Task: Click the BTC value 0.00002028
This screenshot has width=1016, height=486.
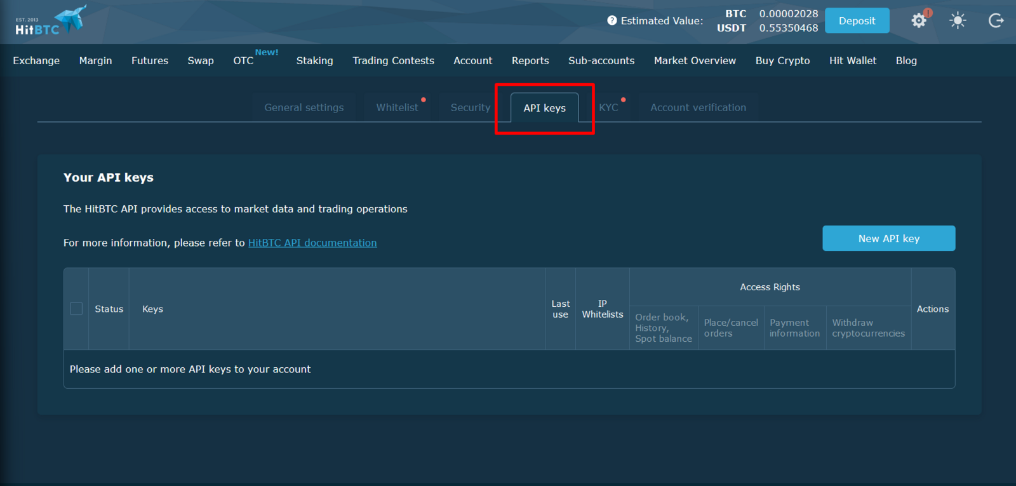Action: pos(789,13)
